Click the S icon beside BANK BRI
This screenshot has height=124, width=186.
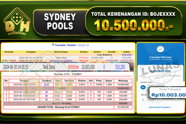pos(143,100)
